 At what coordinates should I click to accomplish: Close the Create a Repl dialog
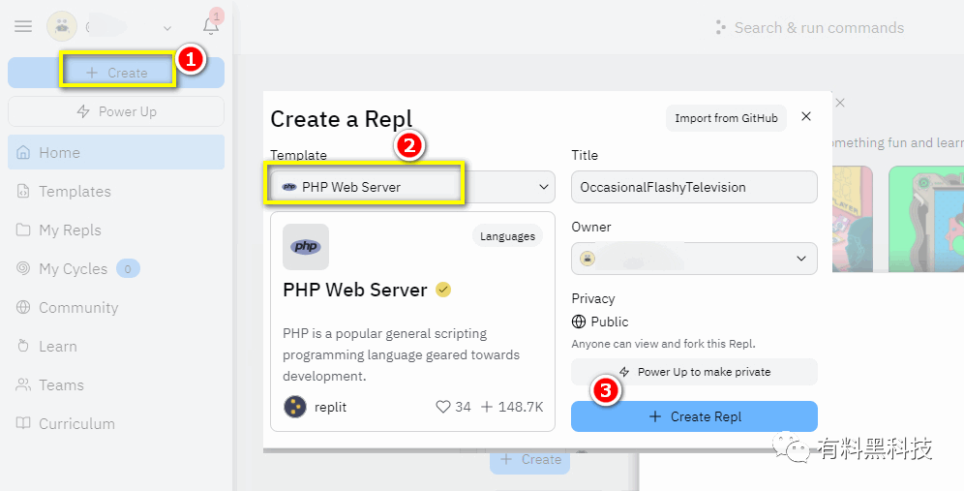(x=806, y=117)
